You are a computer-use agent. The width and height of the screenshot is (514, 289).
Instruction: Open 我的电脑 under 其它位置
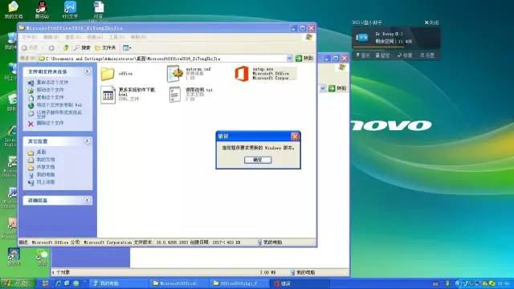[46, 175]
